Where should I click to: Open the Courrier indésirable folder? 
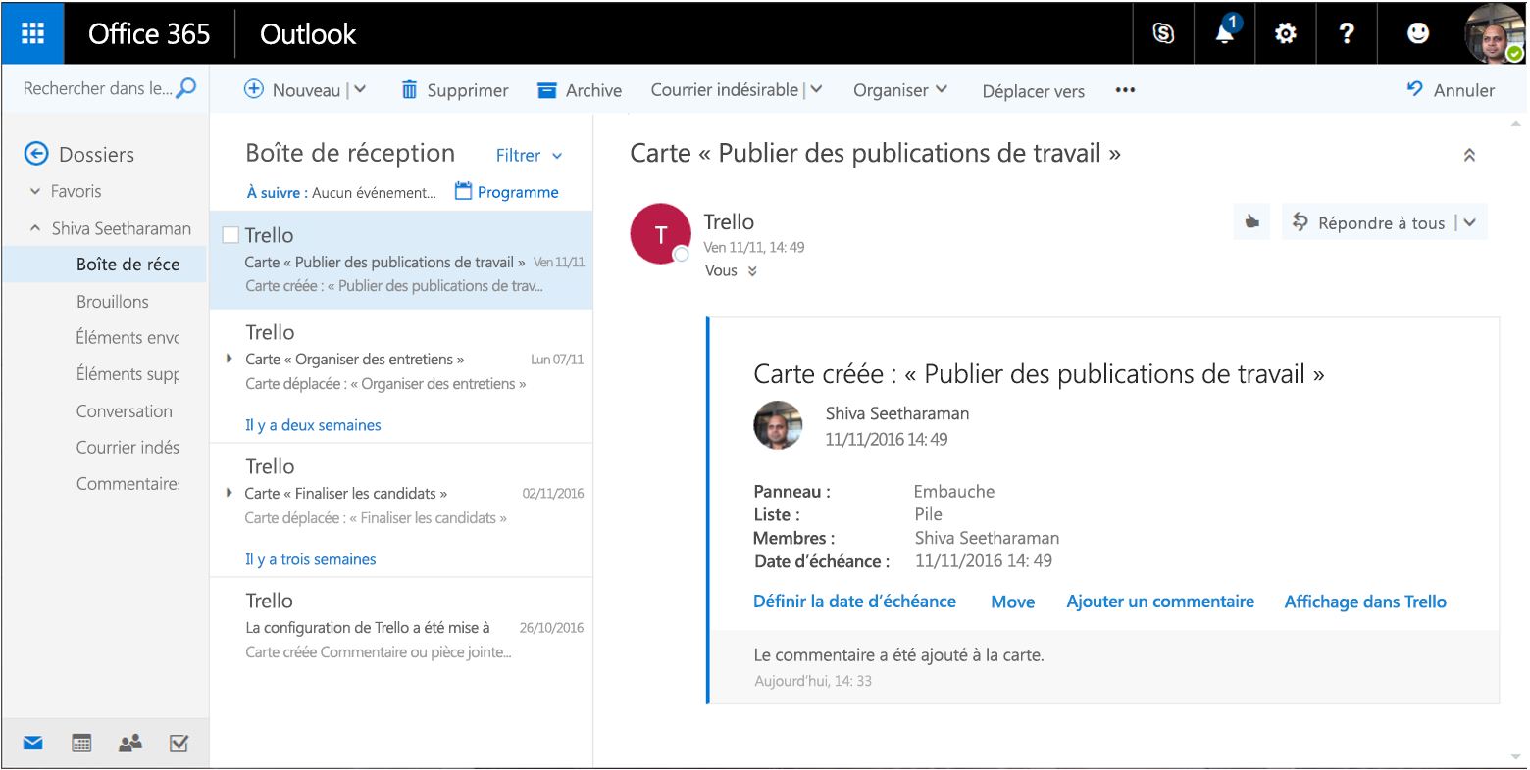click(127, 448)
